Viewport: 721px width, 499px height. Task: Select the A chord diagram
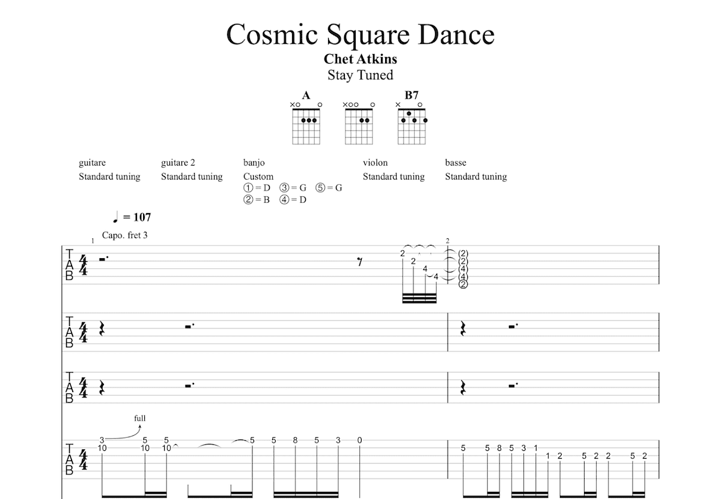[306, 124]
